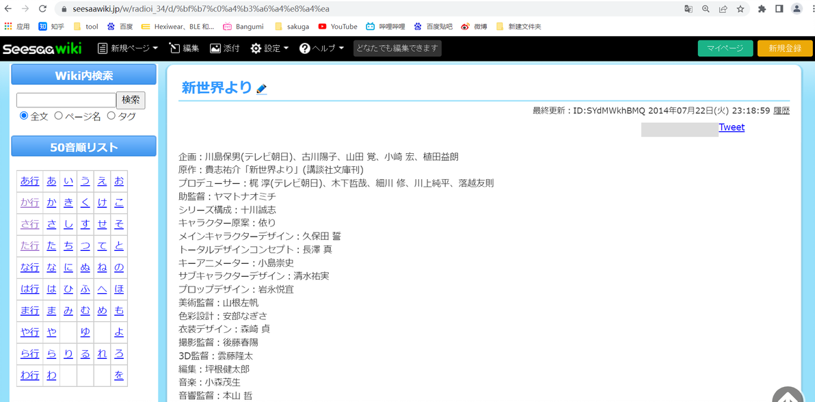Expand the 設定 dropdown menu
This screenshot has height=402, width=815.
269,49
